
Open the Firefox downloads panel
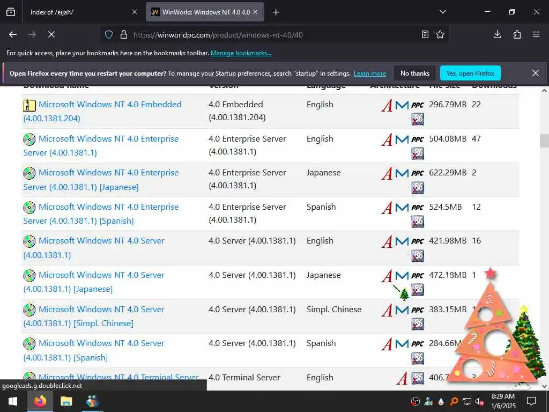point(497,34)
